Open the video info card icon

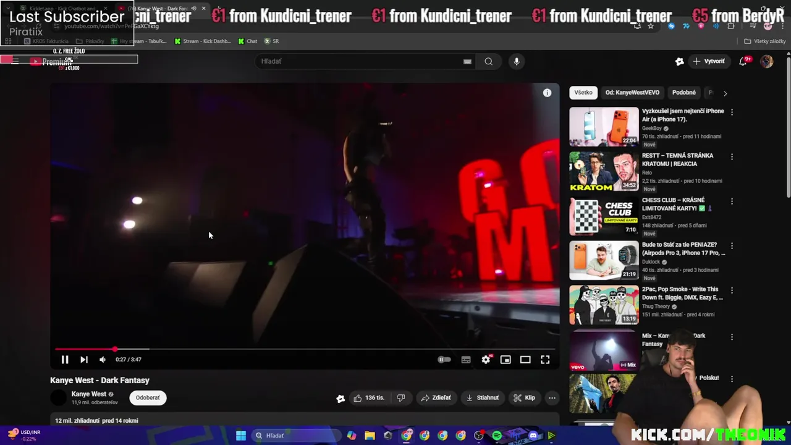pyautogui.click(x=547, y=93)
